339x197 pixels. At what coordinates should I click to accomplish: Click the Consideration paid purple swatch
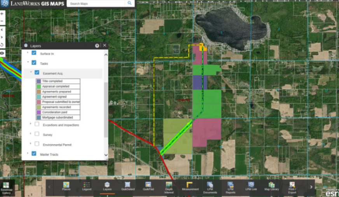tap(39, 112)
